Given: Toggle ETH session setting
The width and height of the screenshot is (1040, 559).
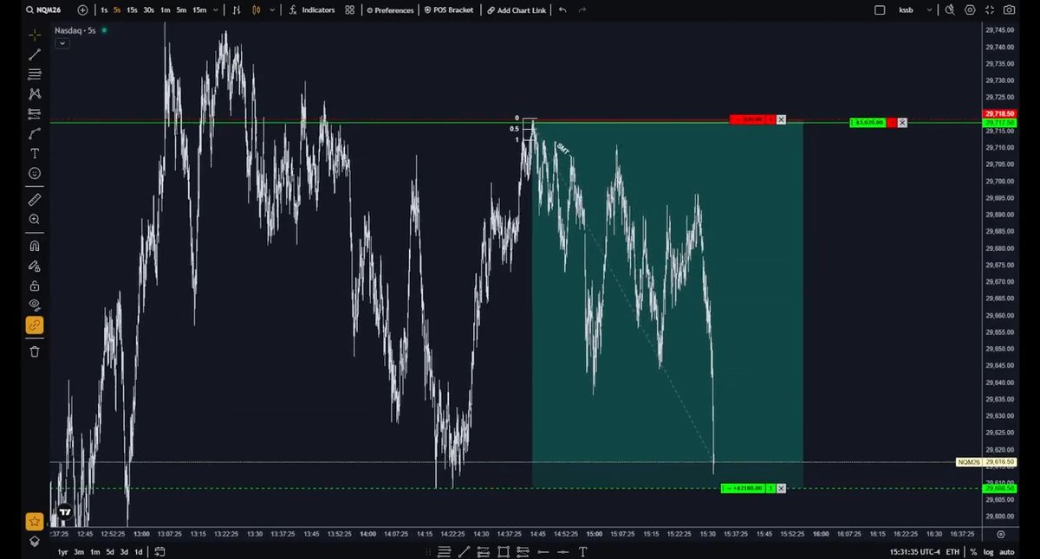Looking at the screenshot, I should coord(952,552).
